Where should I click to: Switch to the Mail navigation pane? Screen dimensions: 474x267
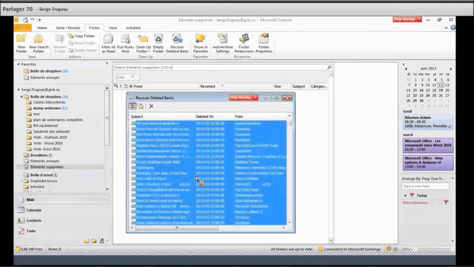coord(62,200)
